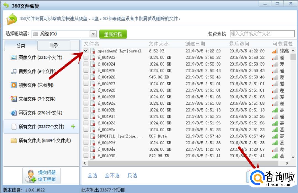Check the f_00492b file checkbox

86,110
